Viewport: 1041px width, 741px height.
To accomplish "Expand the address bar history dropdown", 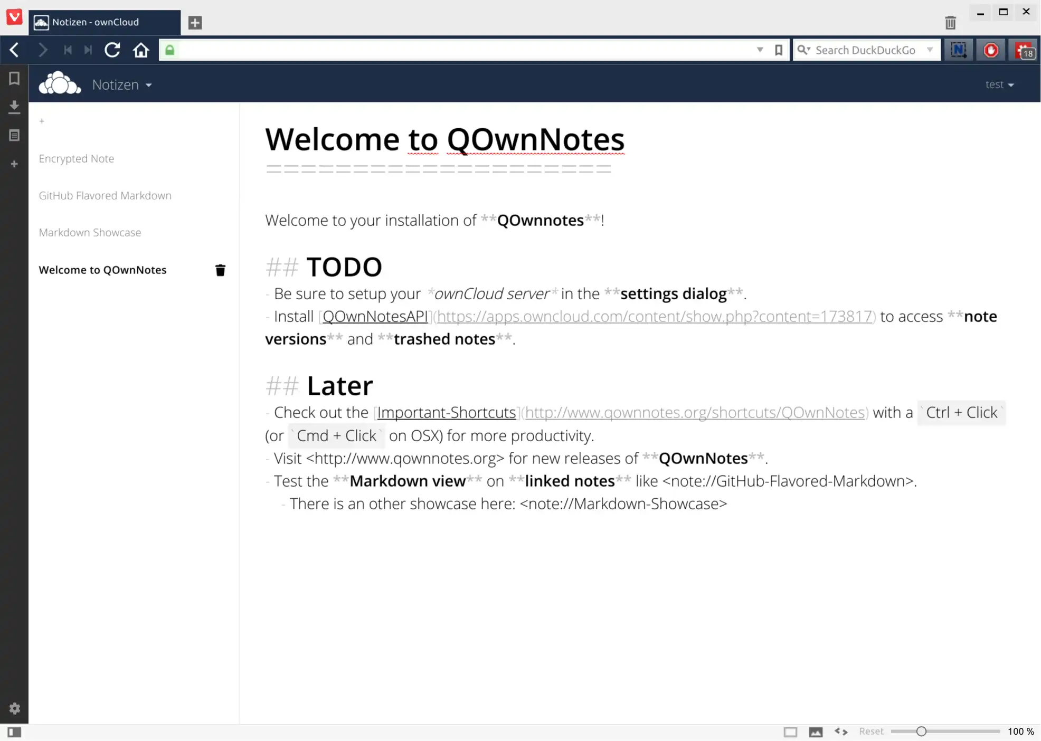I will [x=760, y=50].
